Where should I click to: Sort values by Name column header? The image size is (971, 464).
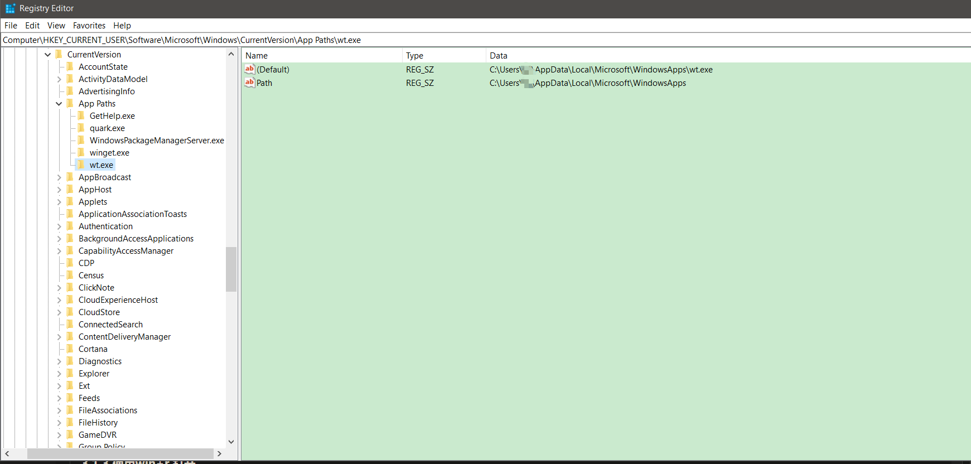click(x=322, y=55)
